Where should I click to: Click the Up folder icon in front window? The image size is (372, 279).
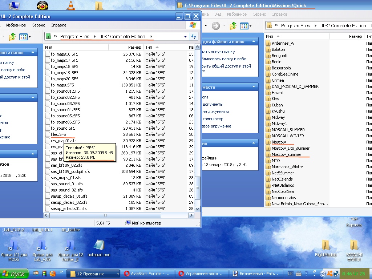(12, 37)
